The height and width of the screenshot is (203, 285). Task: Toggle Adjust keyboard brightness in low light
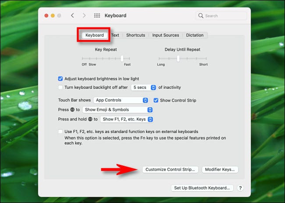click(x=61, y=79)
